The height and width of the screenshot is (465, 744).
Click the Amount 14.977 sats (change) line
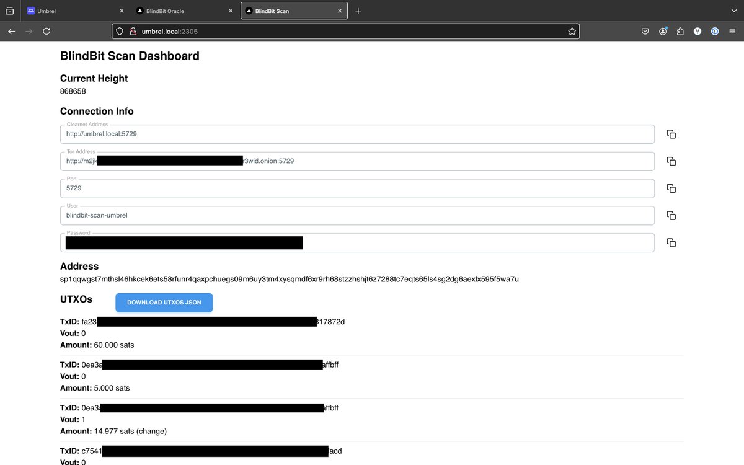tap(113, 431)
